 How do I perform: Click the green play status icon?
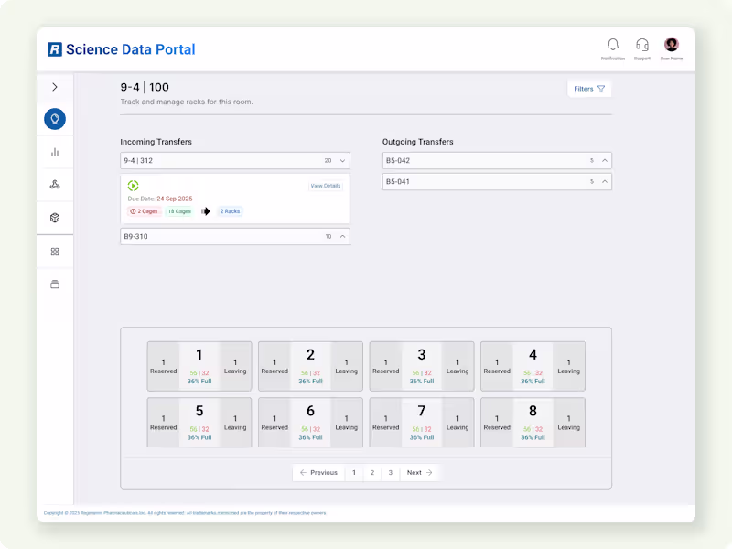[x=133, y=186]
